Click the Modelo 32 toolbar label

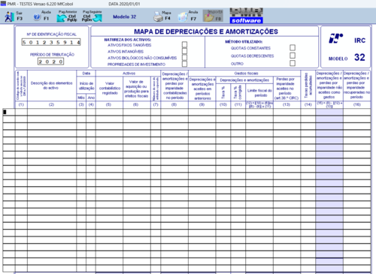click(124, 17)
